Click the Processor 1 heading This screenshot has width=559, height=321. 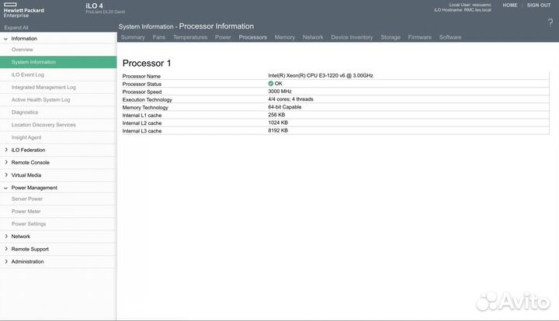pyautogui.click(x=147, y=63)
